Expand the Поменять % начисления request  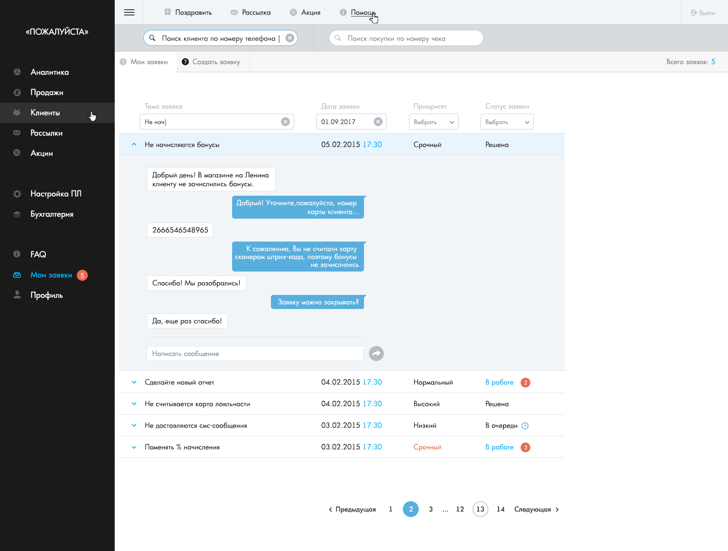(x=134, y=447)
